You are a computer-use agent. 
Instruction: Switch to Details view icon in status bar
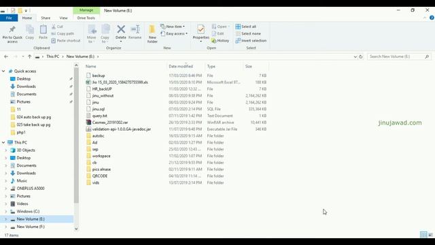(423, 235)
